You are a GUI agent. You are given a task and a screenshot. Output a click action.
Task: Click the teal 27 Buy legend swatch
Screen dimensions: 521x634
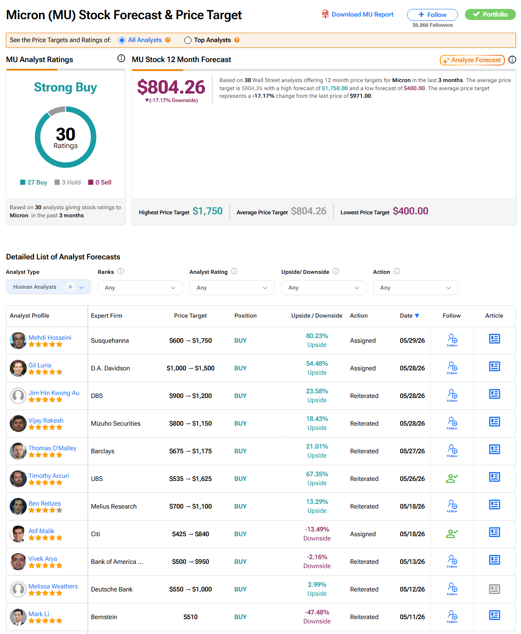(x=23, y=182)
